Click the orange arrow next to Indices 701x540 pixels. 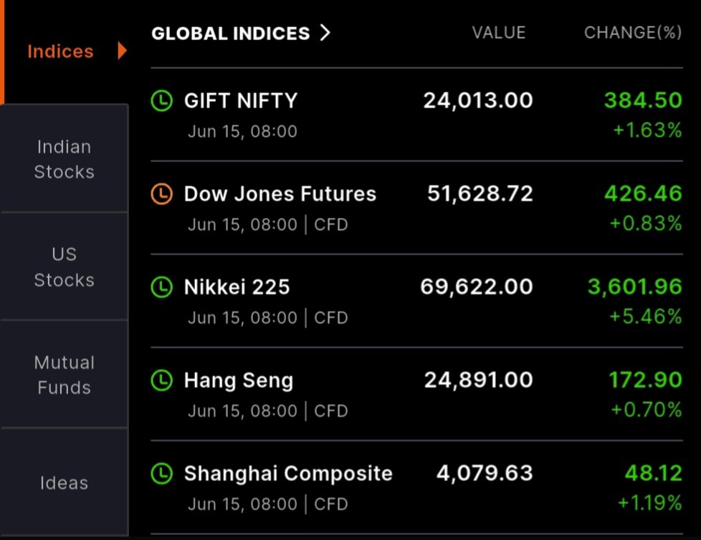(122, 50)
